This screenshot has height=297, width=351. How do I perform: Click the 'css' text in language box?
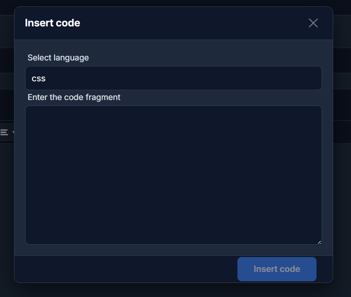[x=38, y=79]
